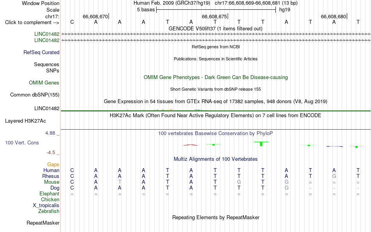Viewport: 371px width, 232px height.
Task: Click the 66,608,680 ruler position
Action: tap(334, 16)
